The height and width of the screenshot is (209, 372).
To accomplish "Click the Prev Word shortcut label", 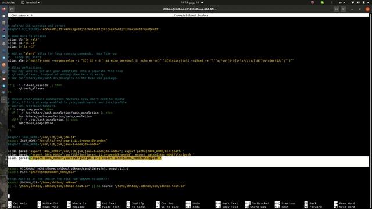I will click(x=347, y=203).
